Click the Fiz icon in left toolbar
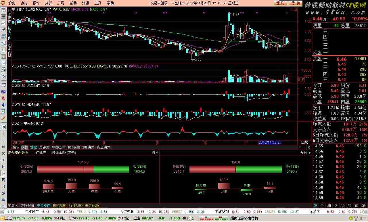Screen dimensions: 368x222 click(x=3, y=63)
